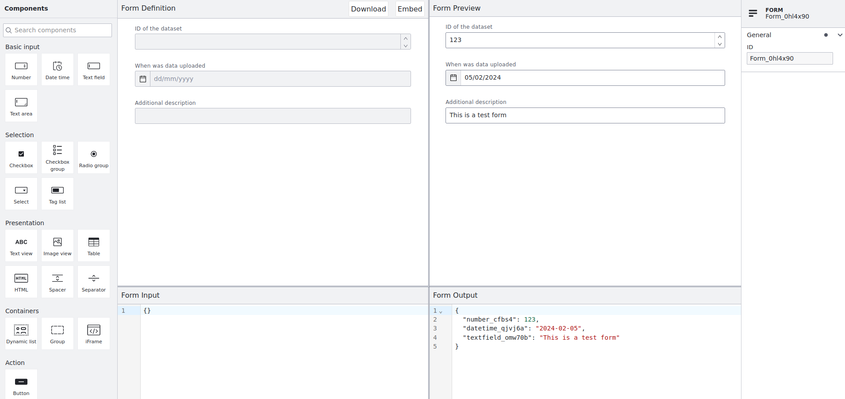Viewport: 845px width, 399px height.
Task: Click the 'Presentation' section heading
Action: (25, 223)
